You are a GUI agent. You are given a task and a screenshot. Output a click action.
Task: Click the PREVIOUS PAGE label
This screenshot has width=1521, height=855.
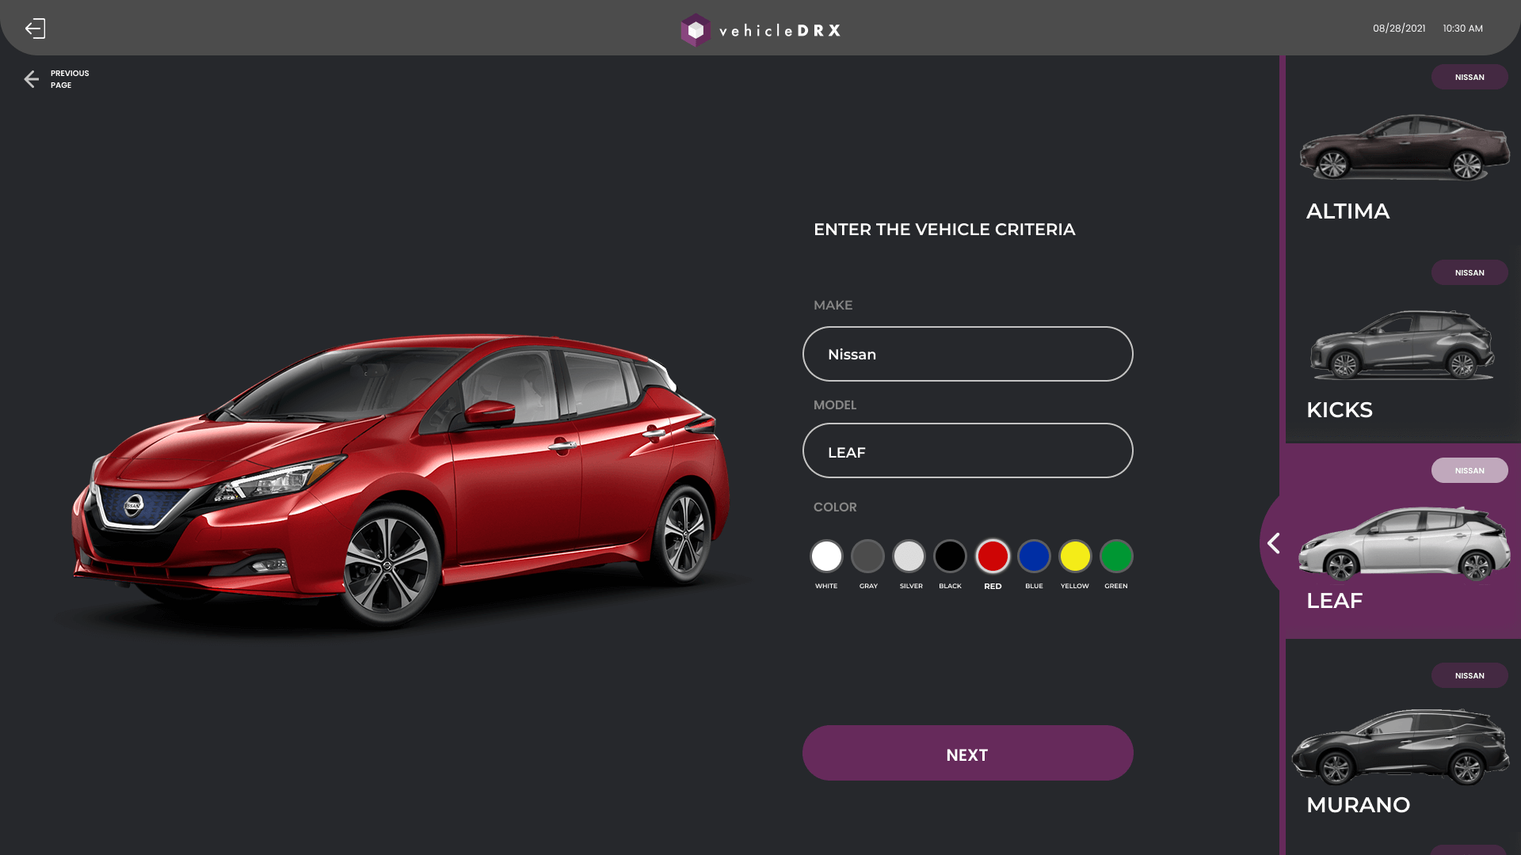(70, 79)
